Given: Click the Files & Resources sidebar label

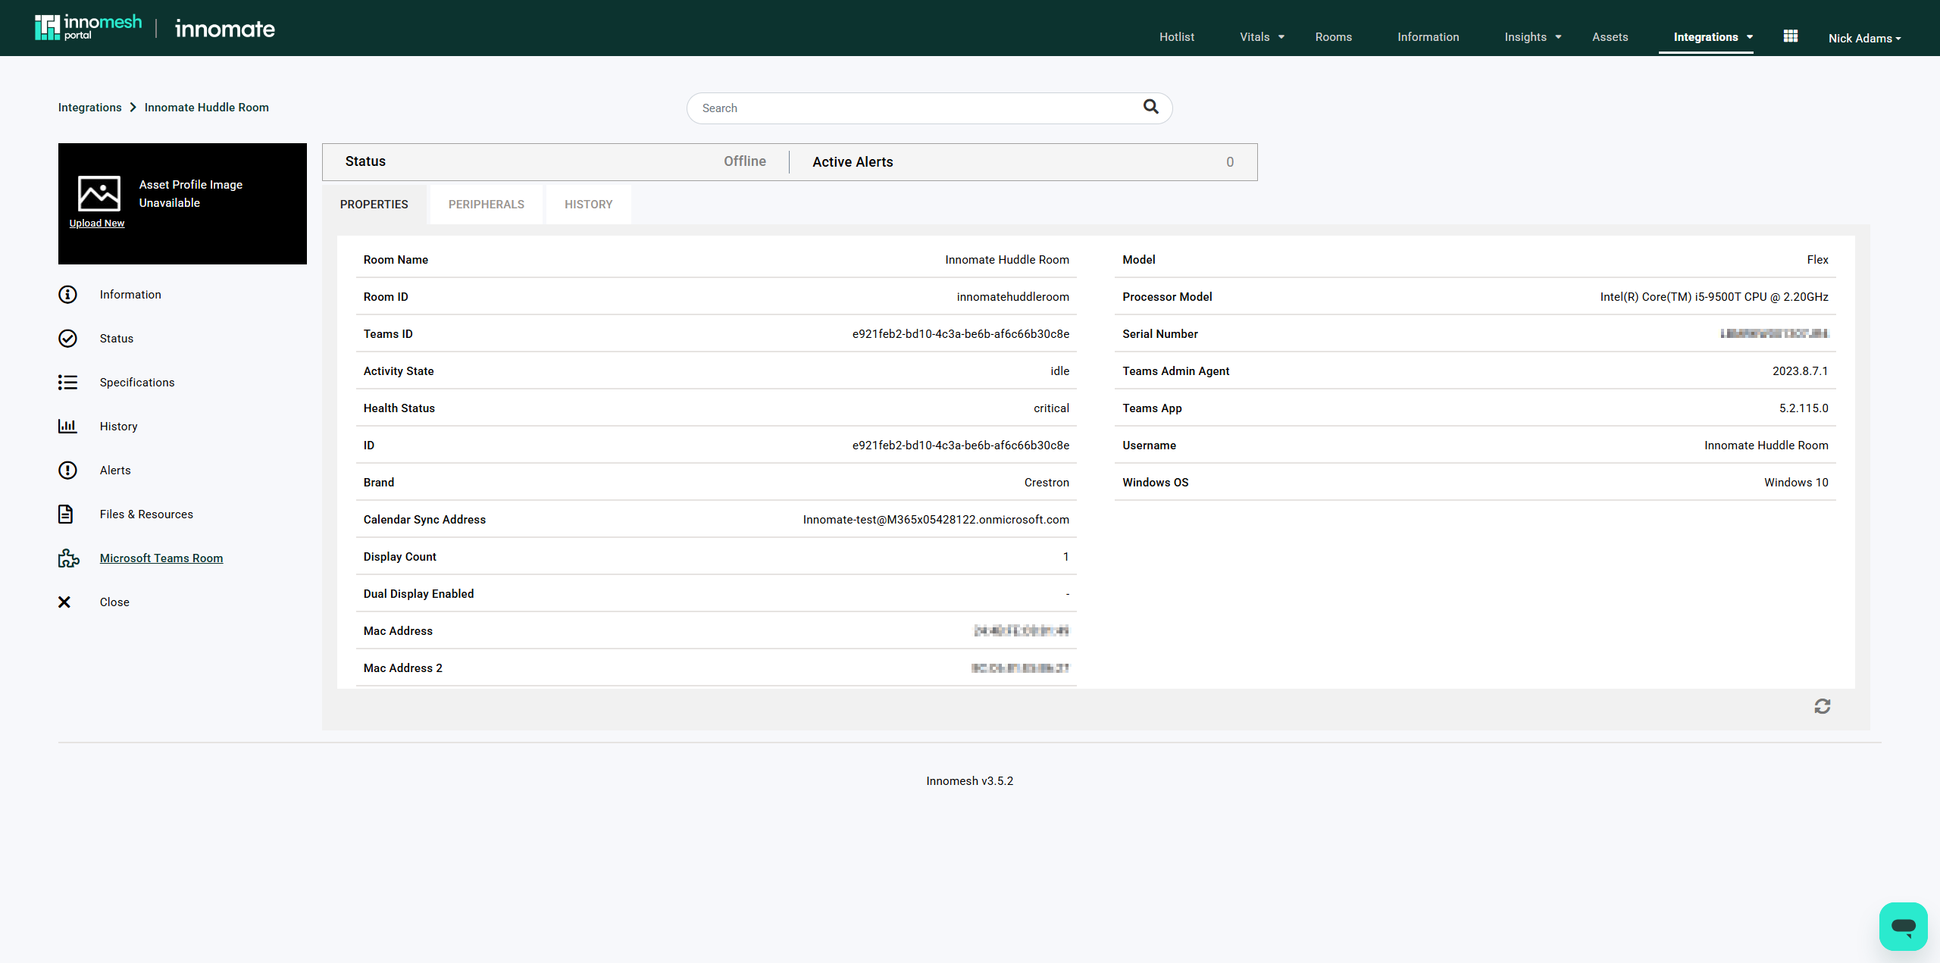Looking at the screenshot, I should coord(146,514).
